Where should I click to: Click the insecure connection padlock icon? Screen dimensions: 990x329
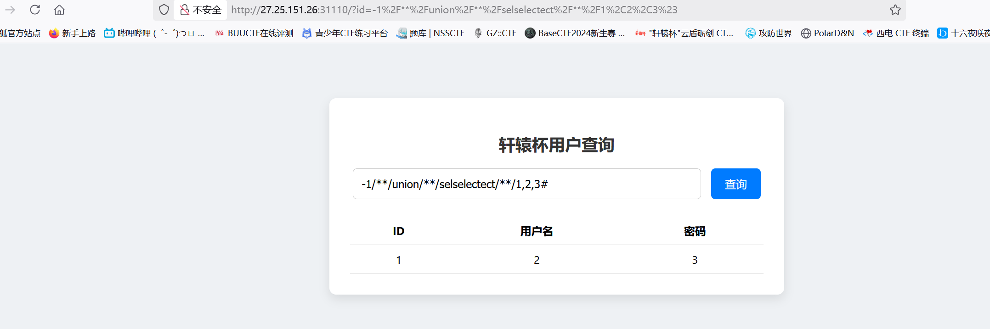click(185, 10)
